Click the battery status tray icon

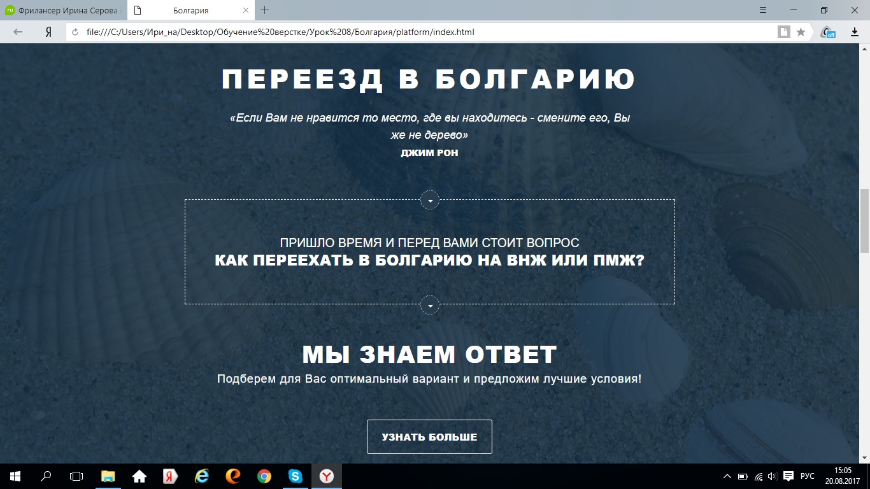click(743, 476)
